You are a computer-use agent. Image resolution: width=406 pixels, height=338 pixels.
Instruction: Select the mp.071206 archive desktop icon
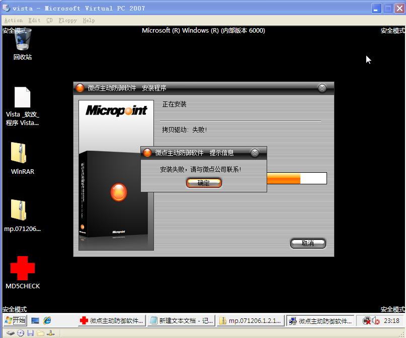(x=23, y=215)
